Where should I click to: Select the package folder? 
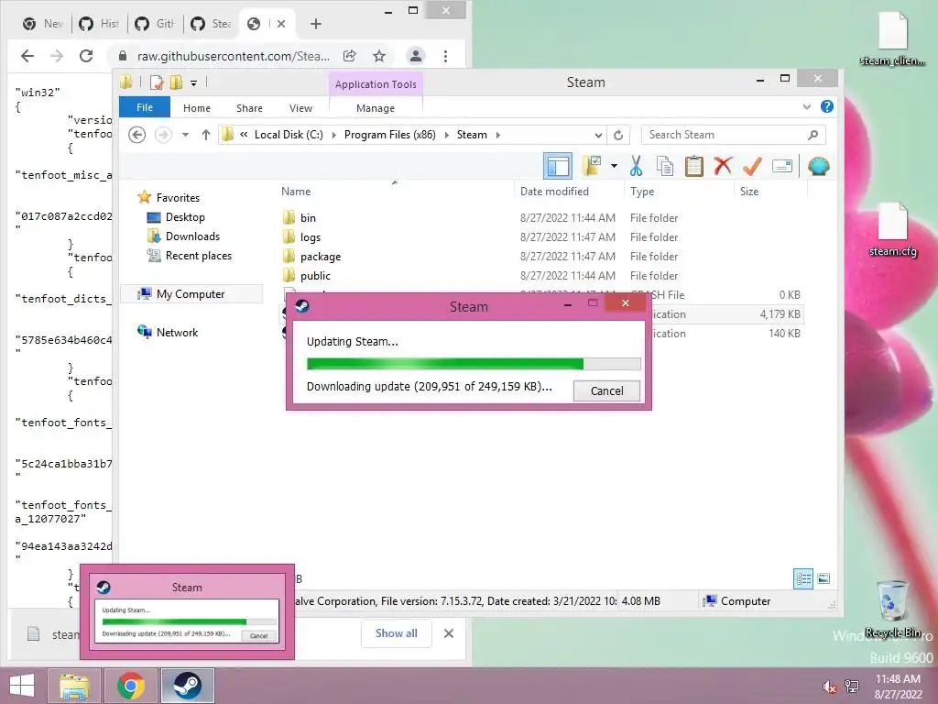click(x=321, y=257)
